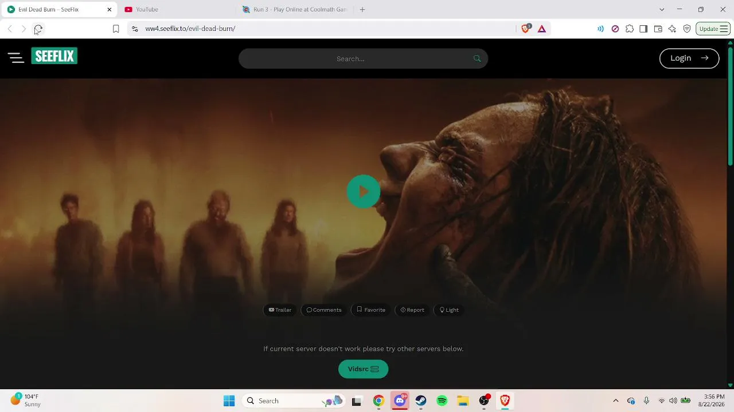Image resolution: width=734 pixels, height=412 pixels.
Task: Open Steam from the taskbar
Action: [x=421, y=401]
